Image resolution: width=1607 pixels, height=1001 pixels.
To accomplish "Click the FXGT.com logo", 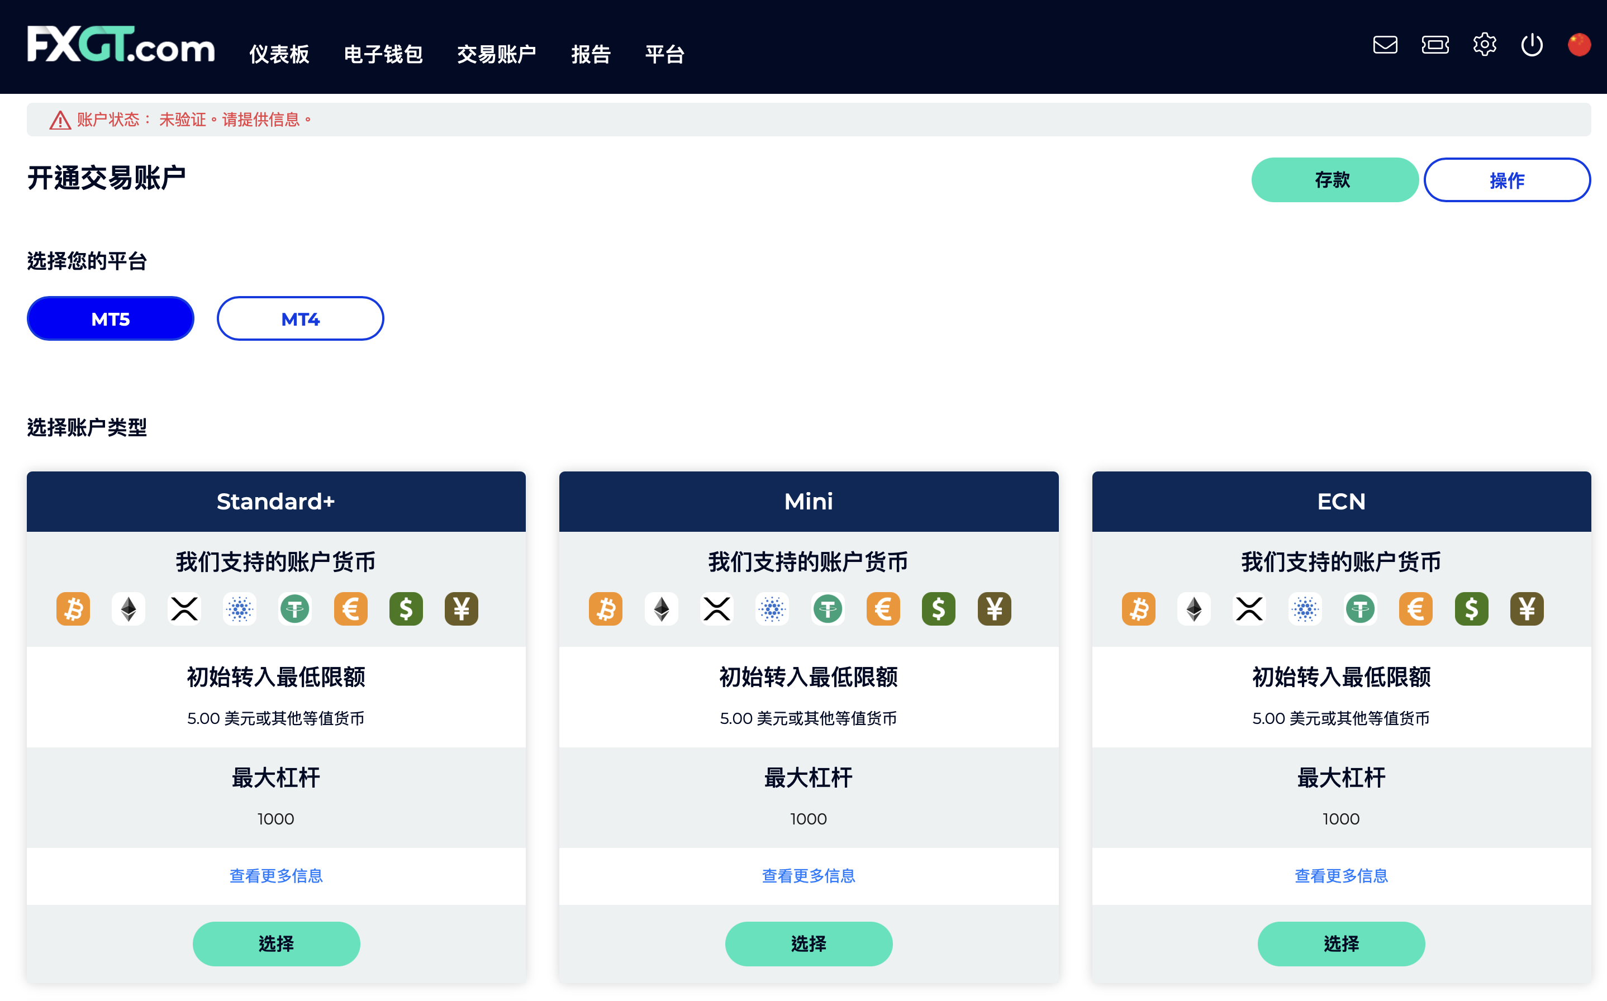I will pyautogui.click(x=121, y=45).
